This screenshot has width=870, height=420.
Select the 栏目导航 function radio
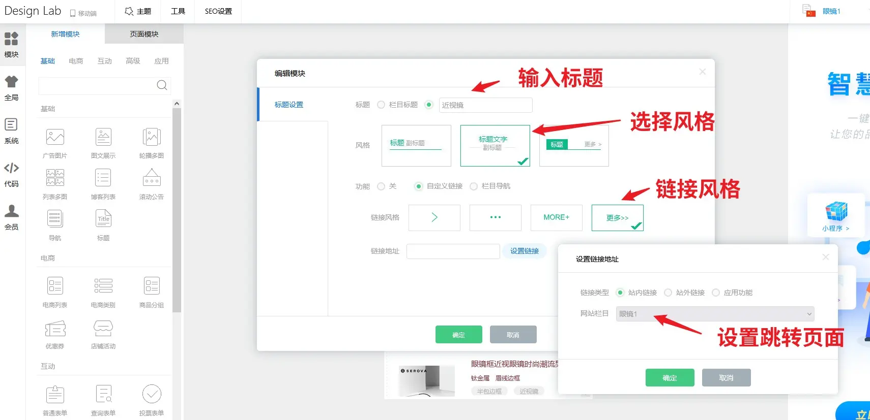click(x=474, y=186)
